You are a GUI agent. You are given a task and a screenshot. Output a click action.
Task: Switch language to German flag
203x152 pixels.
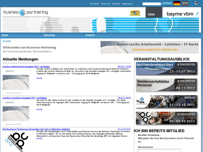click(177, 3)
